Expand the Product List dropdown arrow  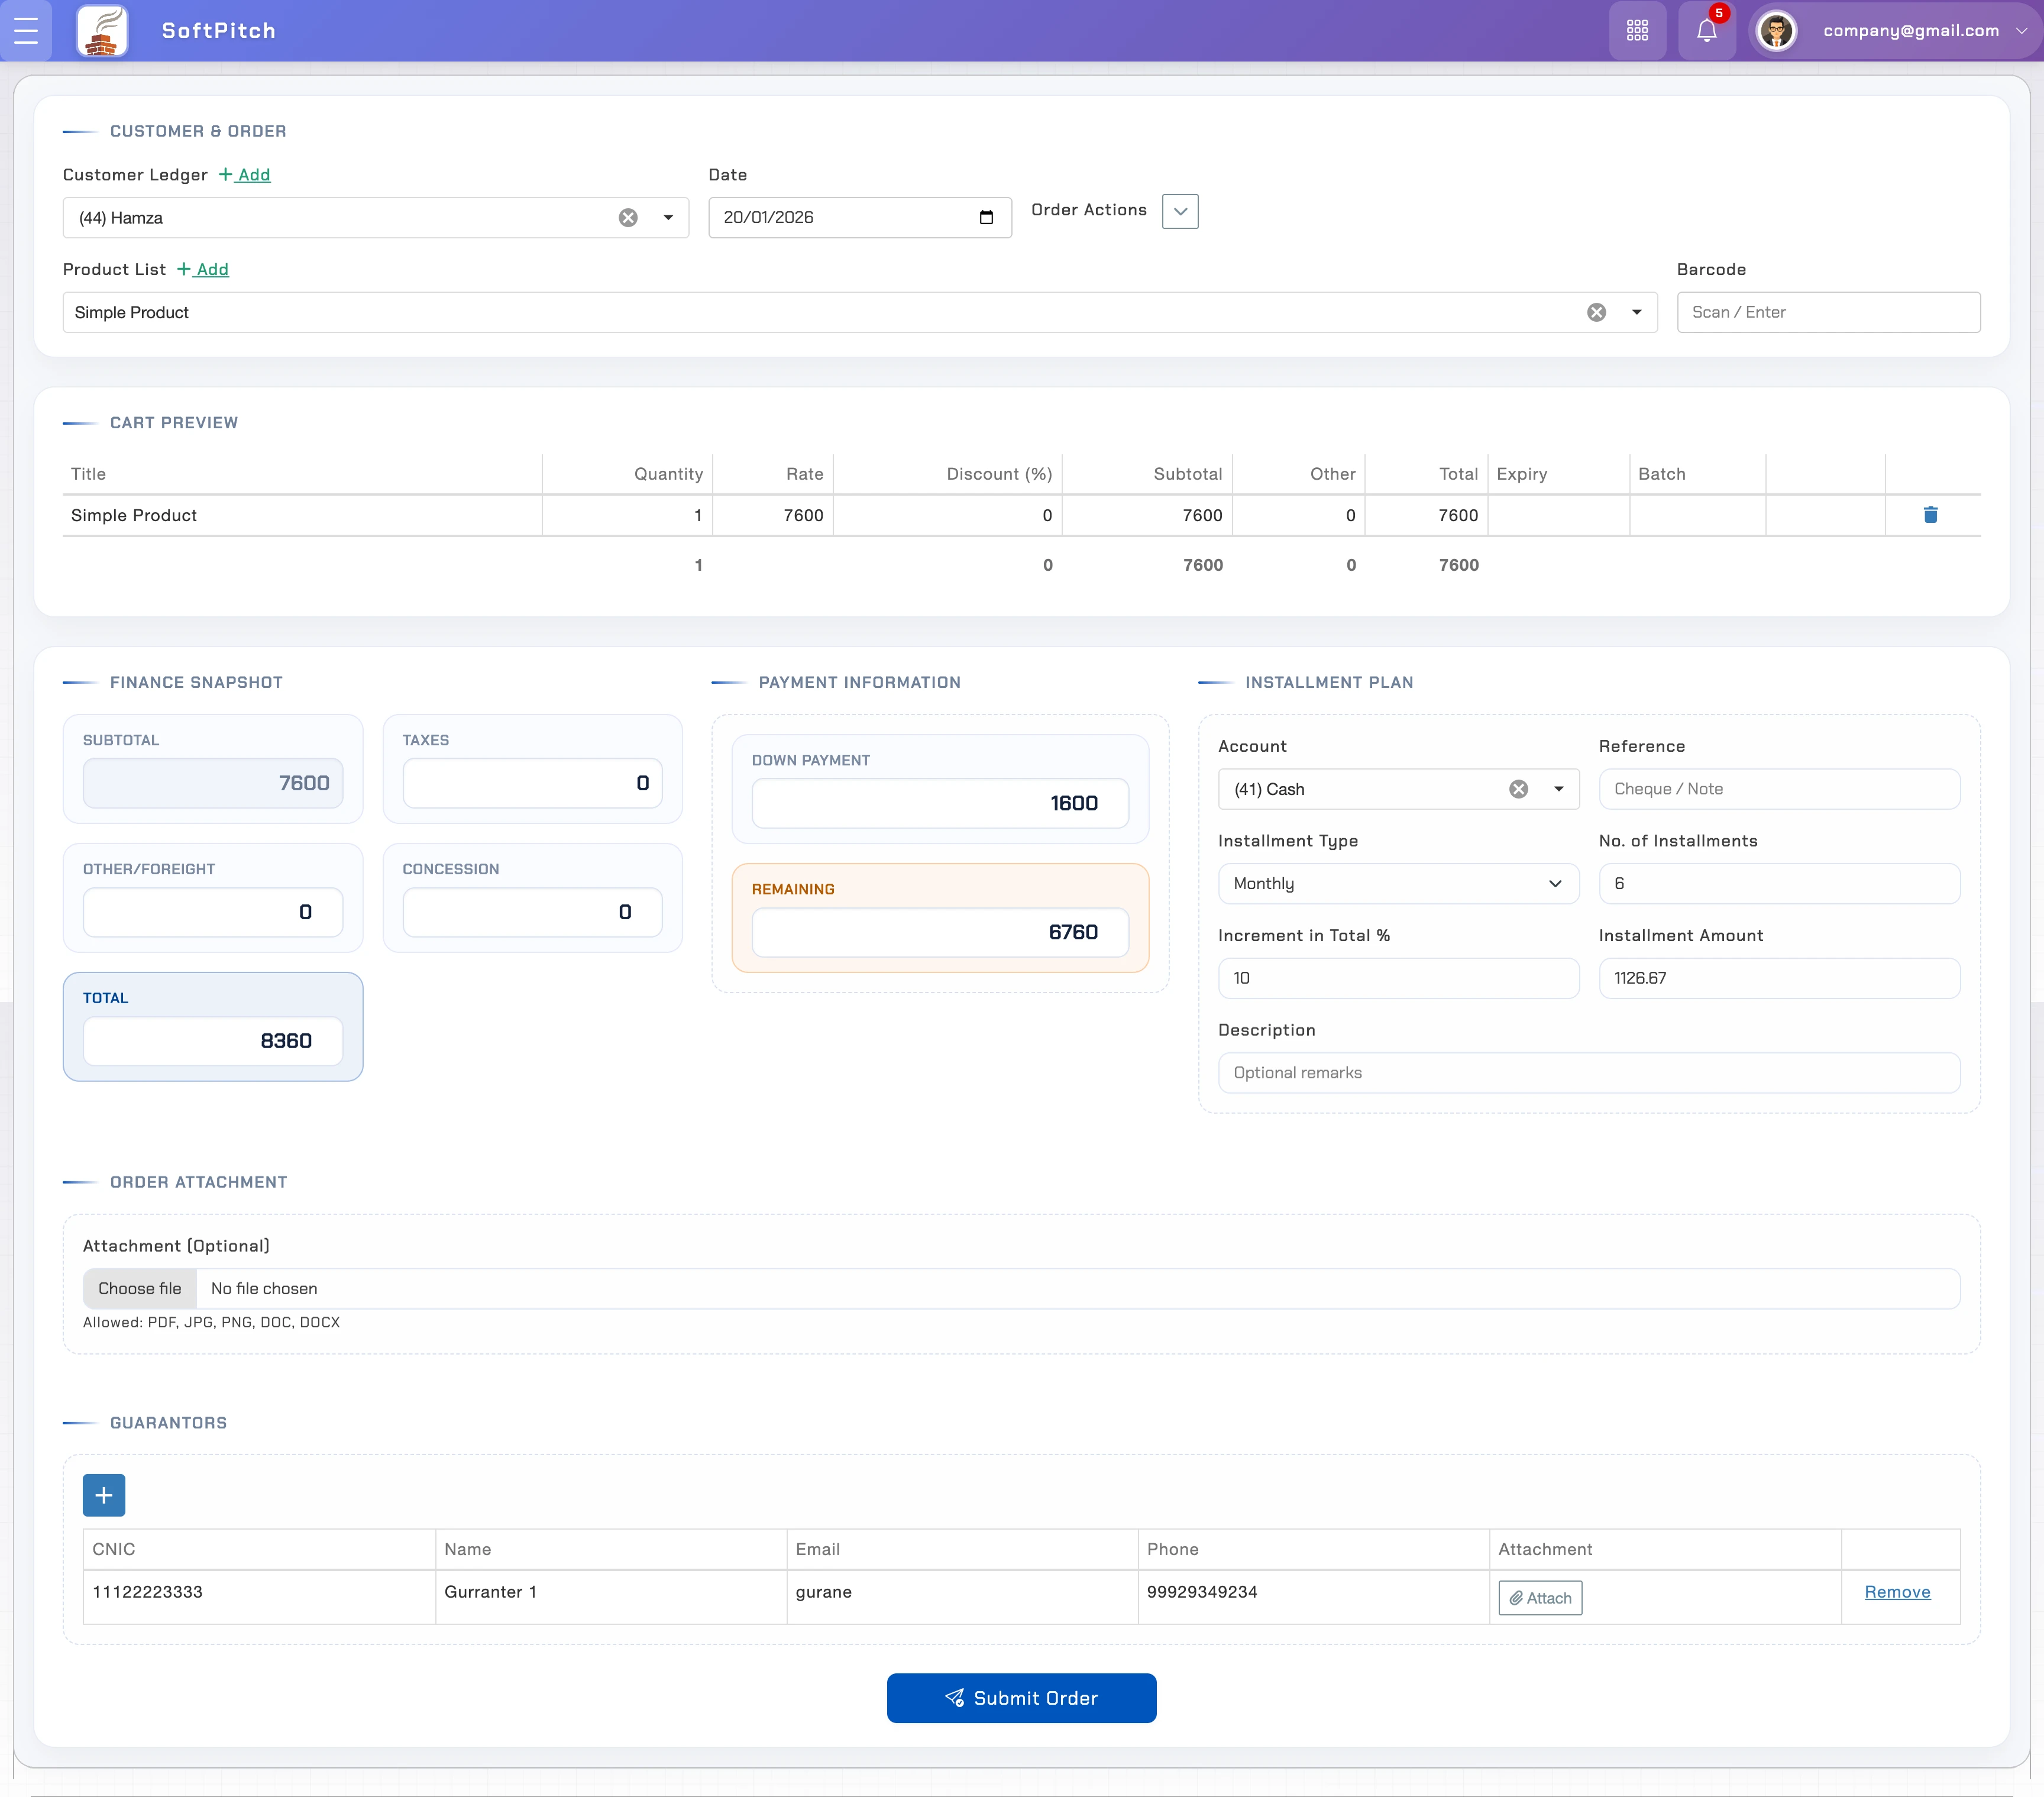[1637, 313]
